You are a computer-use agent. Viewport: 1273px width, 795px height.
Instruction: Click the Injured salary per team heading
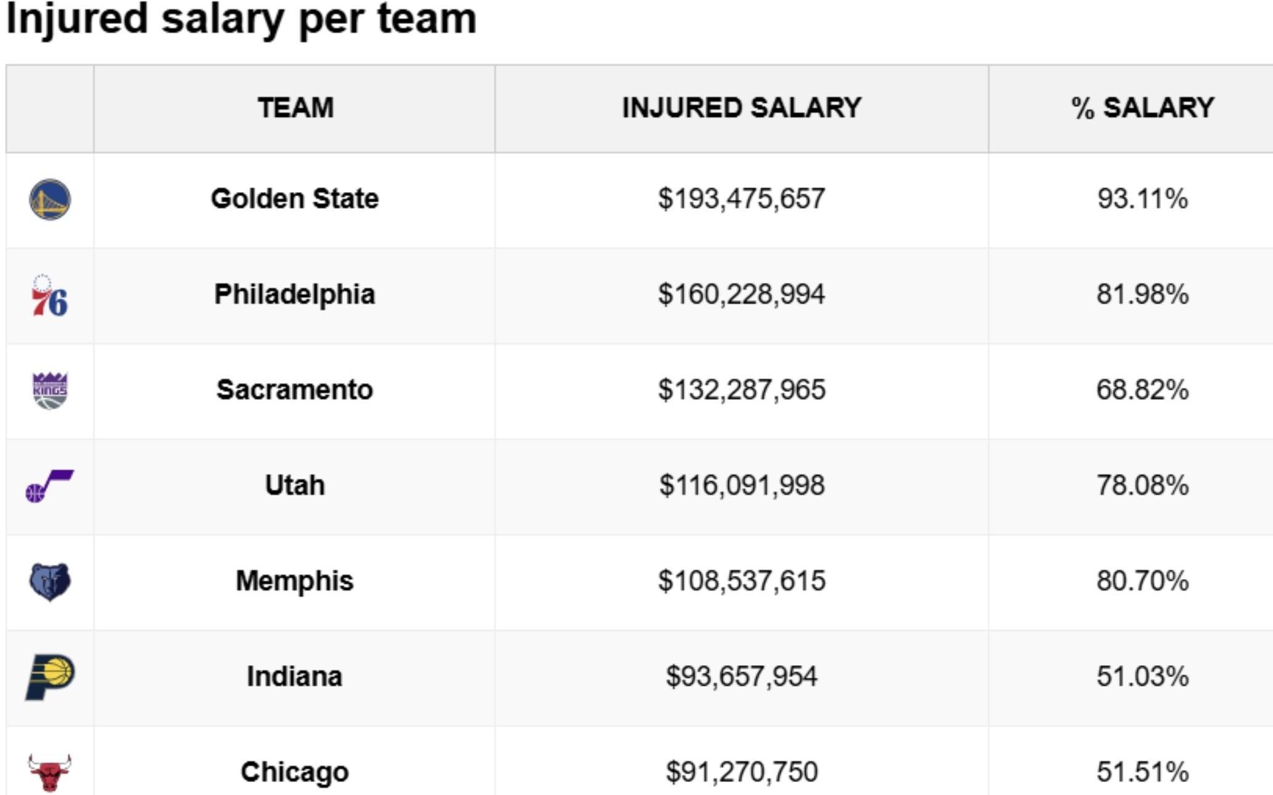click(x=241, y=18)
